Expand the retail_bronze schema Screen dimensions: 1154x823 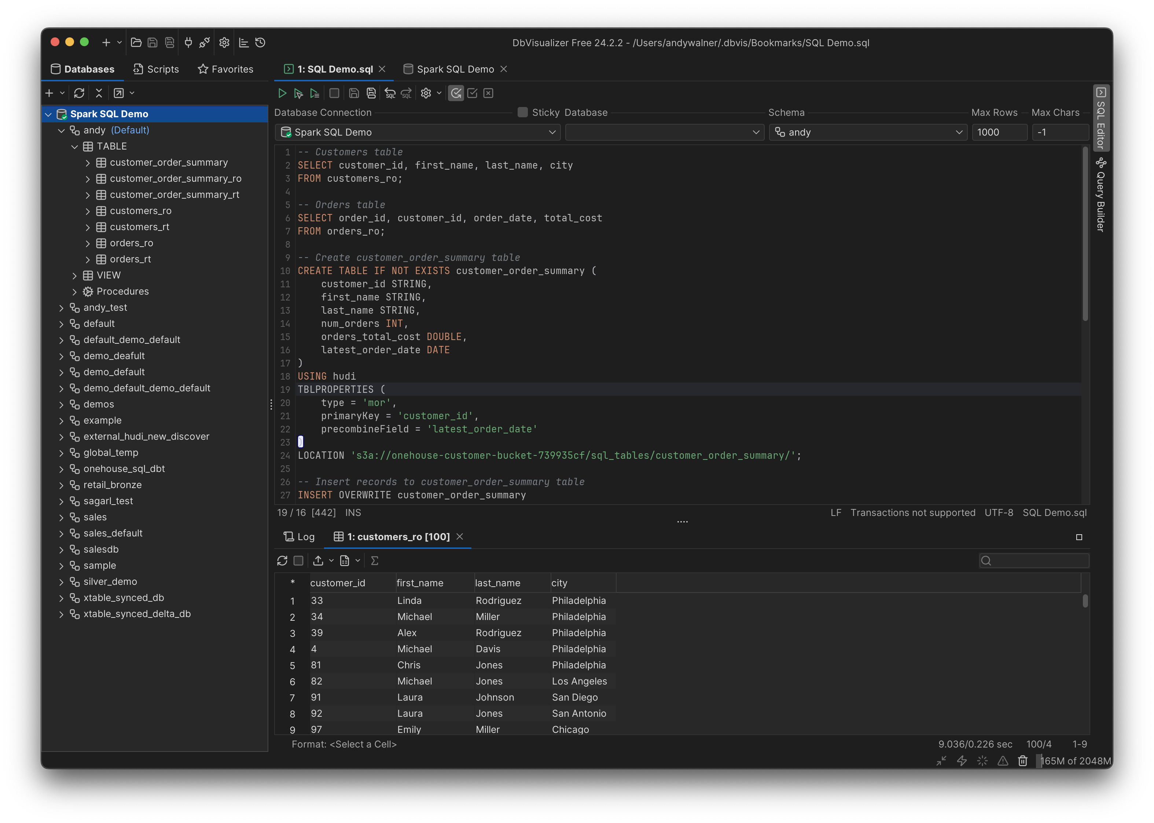tap(61, 486)
